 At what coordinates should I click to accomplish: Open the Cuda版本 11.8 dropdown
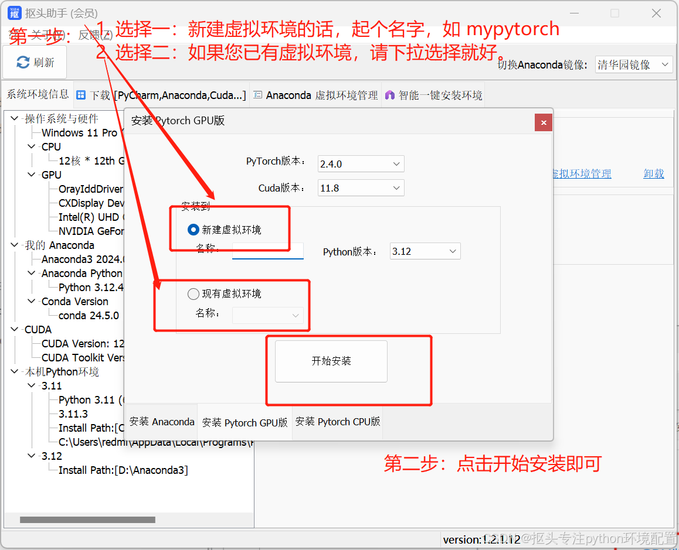(361, 187)
